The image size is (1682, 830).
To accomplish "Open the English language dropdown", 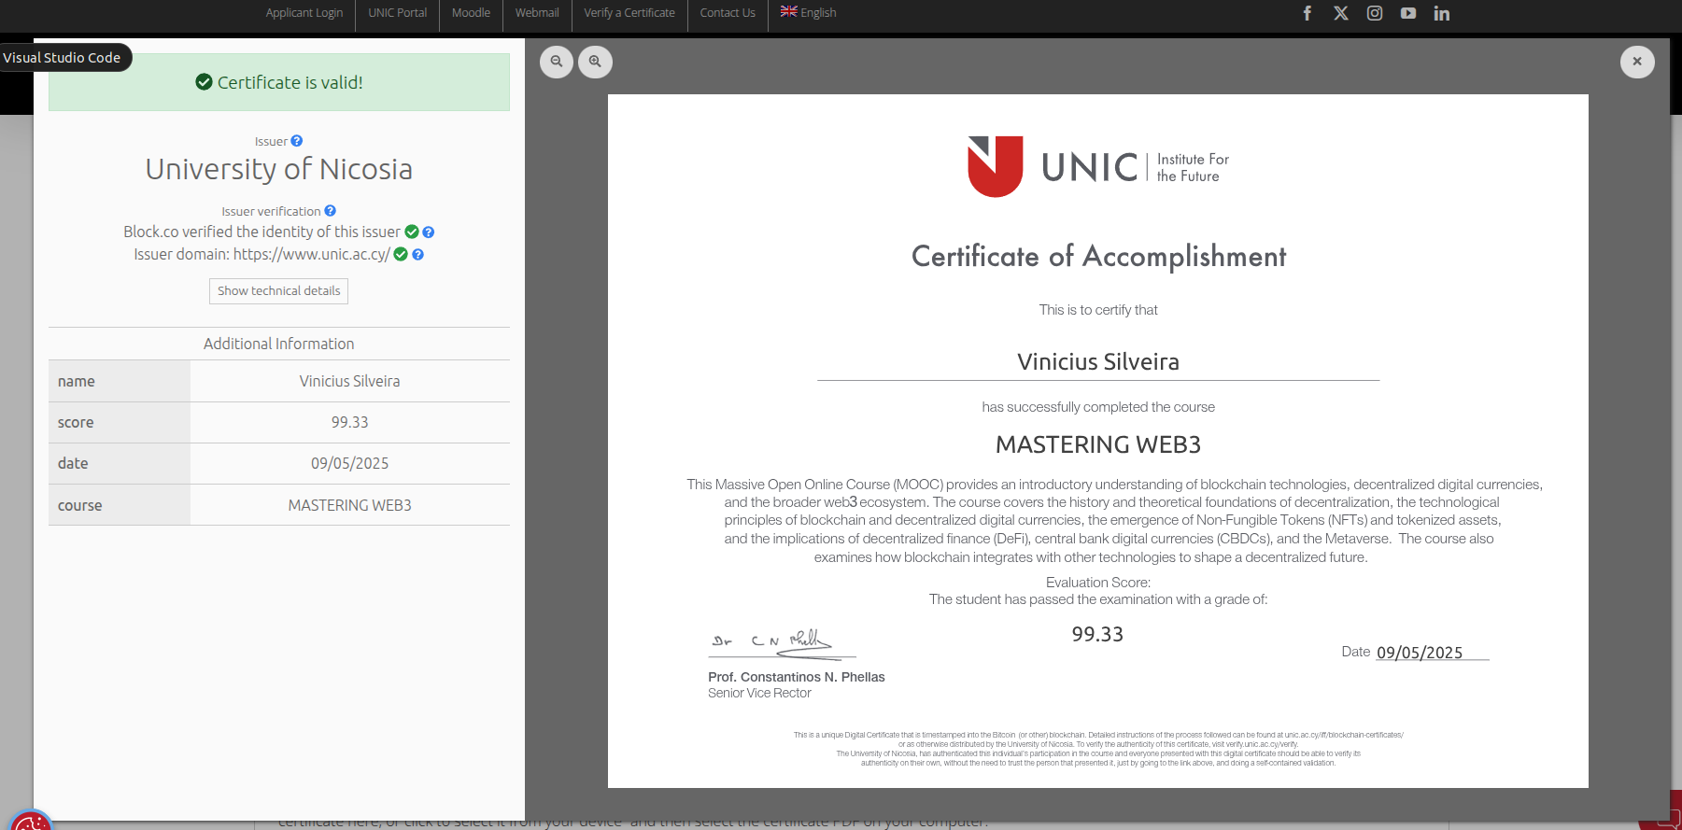I will click(x=809, y=13).
